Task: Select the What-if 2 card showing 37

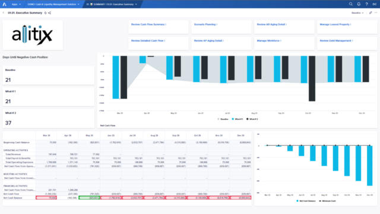Action: coord(48,118)
